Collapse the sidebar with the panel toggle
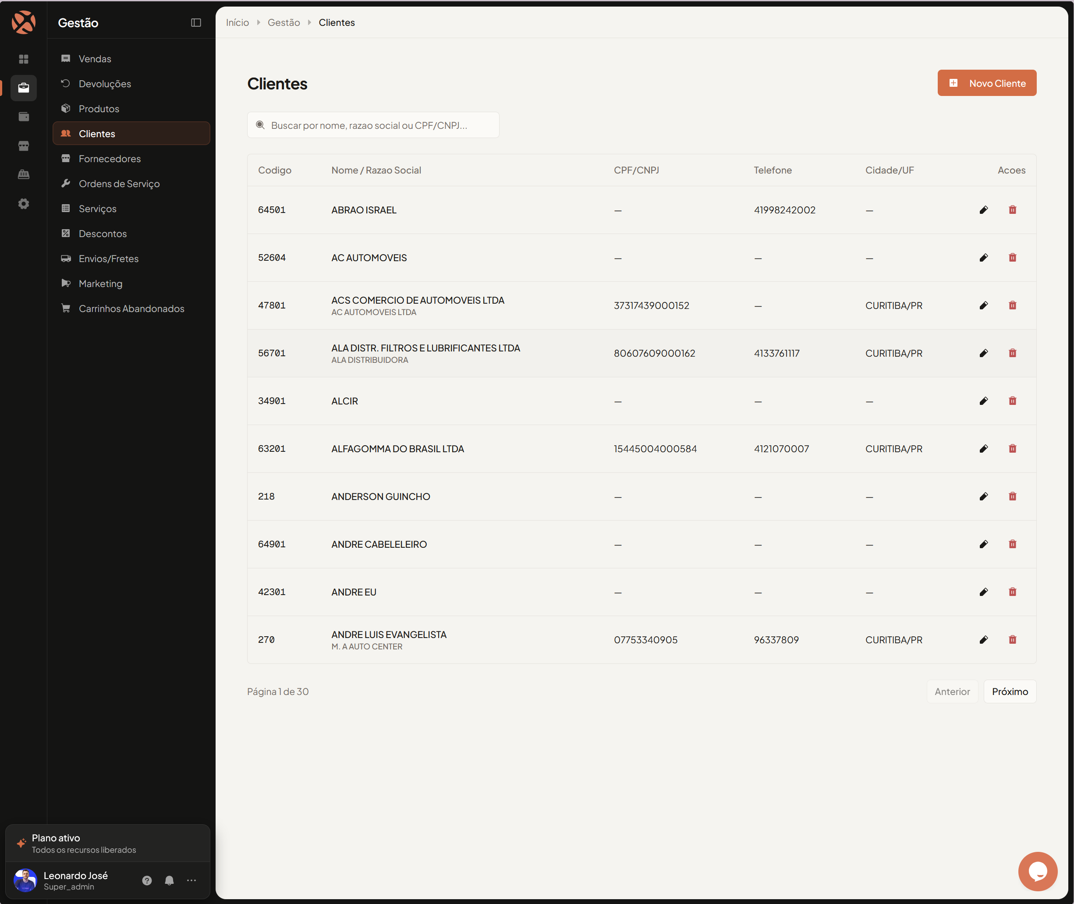Screen dimensions: 1074x904 pos(196,22)
